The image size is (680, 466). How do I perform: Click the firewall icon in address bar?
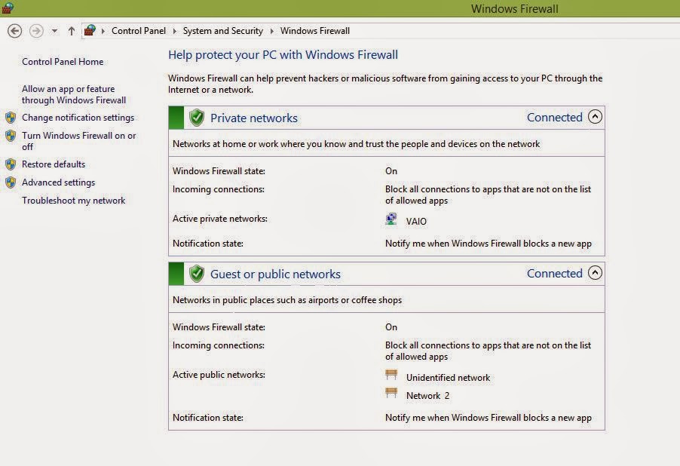click(90, 30)
